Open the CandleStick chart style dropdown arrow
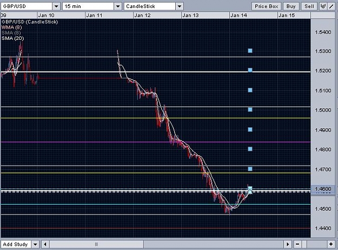The height and width of the screenshot is (250, 338). [180, 6]
